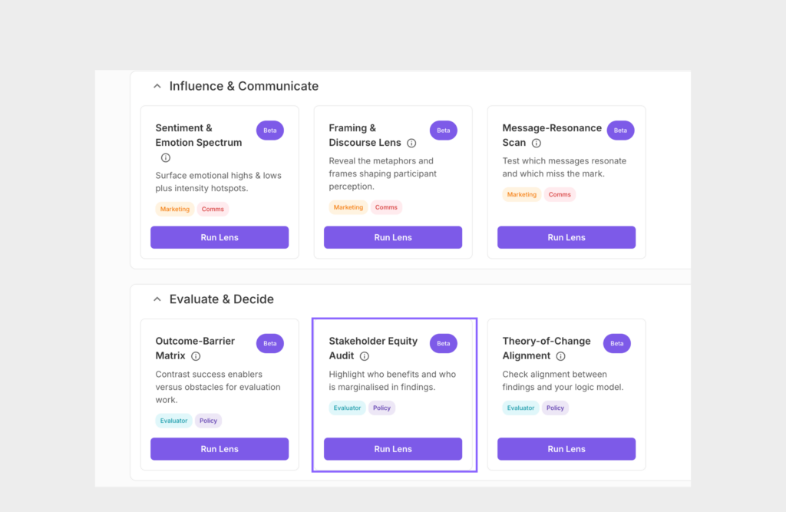Run Lens for Stakeholder Equity Audit

[393, 449]
